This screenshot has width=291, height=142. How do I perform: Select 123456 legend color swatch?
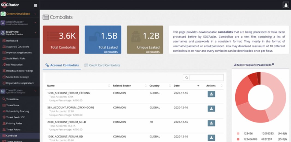tap(238, 134)
